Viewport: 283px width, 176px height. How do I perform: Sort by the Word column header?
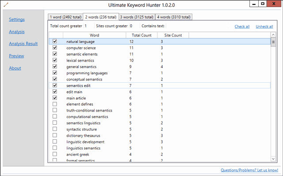click(94, 35)
